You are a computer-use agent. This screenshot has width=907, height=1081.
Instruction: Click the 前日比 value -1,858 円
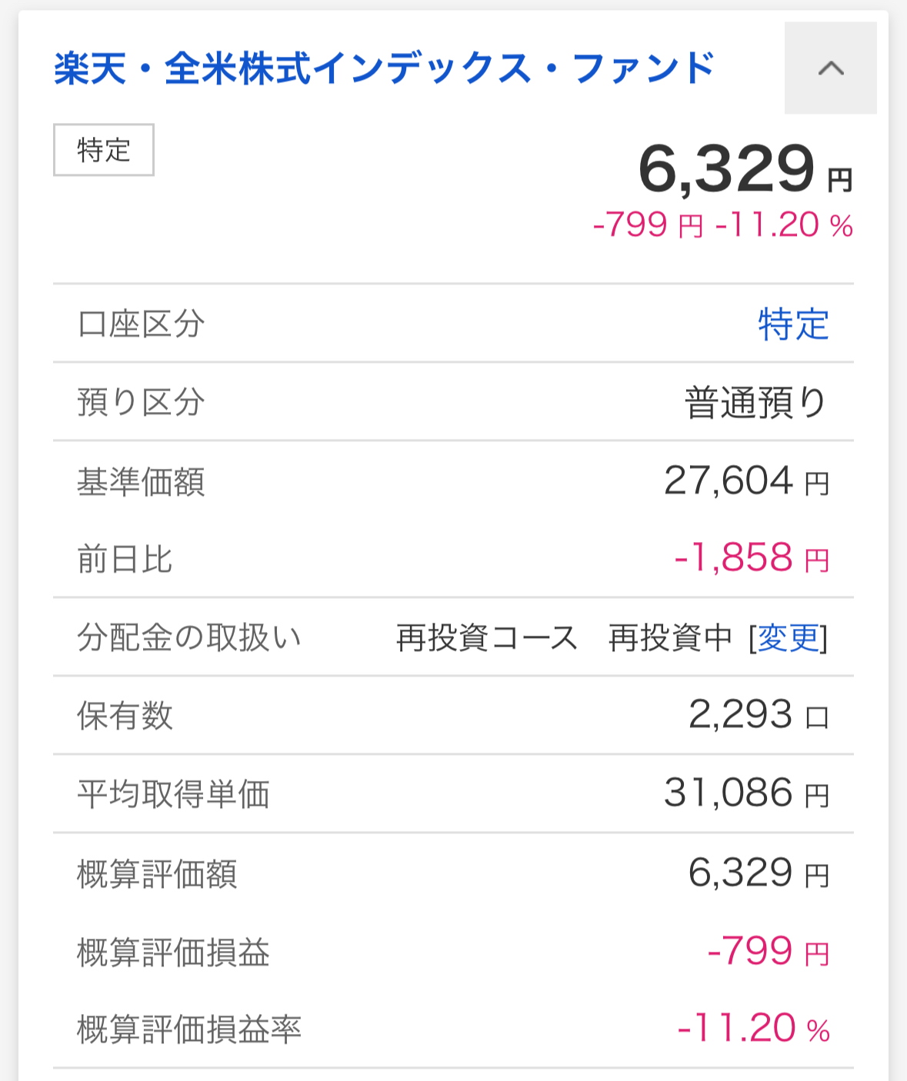click(x=752, y=558)
